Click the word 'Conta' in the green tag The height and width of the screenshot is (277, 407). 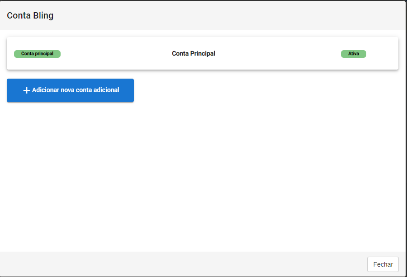[28, 54]
